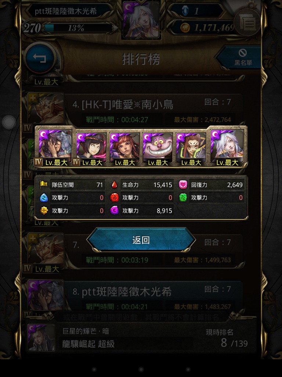Tap the blue diamond gem icon
Screen dimensions: 282x377
coord(185,11)
